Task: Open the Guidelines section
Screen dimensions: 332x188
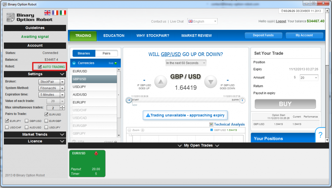Action: 35,28
